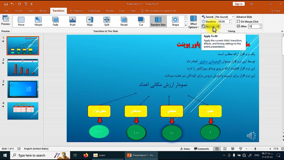Open the File menu
The image size is (284, 160).
click(6, 11)
